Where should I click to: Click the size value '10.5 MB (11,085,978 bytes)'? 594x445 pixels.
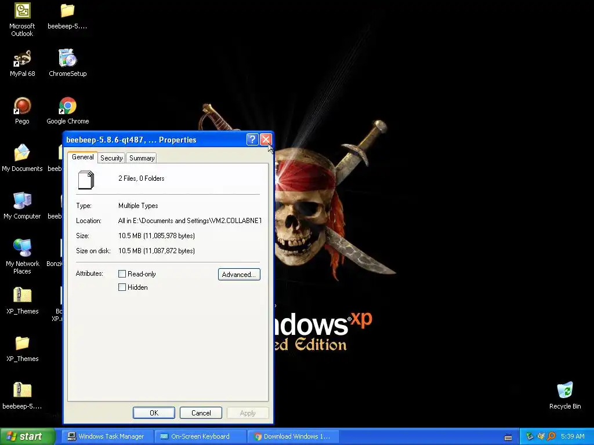pyautogui.click(x=157, y=236)
